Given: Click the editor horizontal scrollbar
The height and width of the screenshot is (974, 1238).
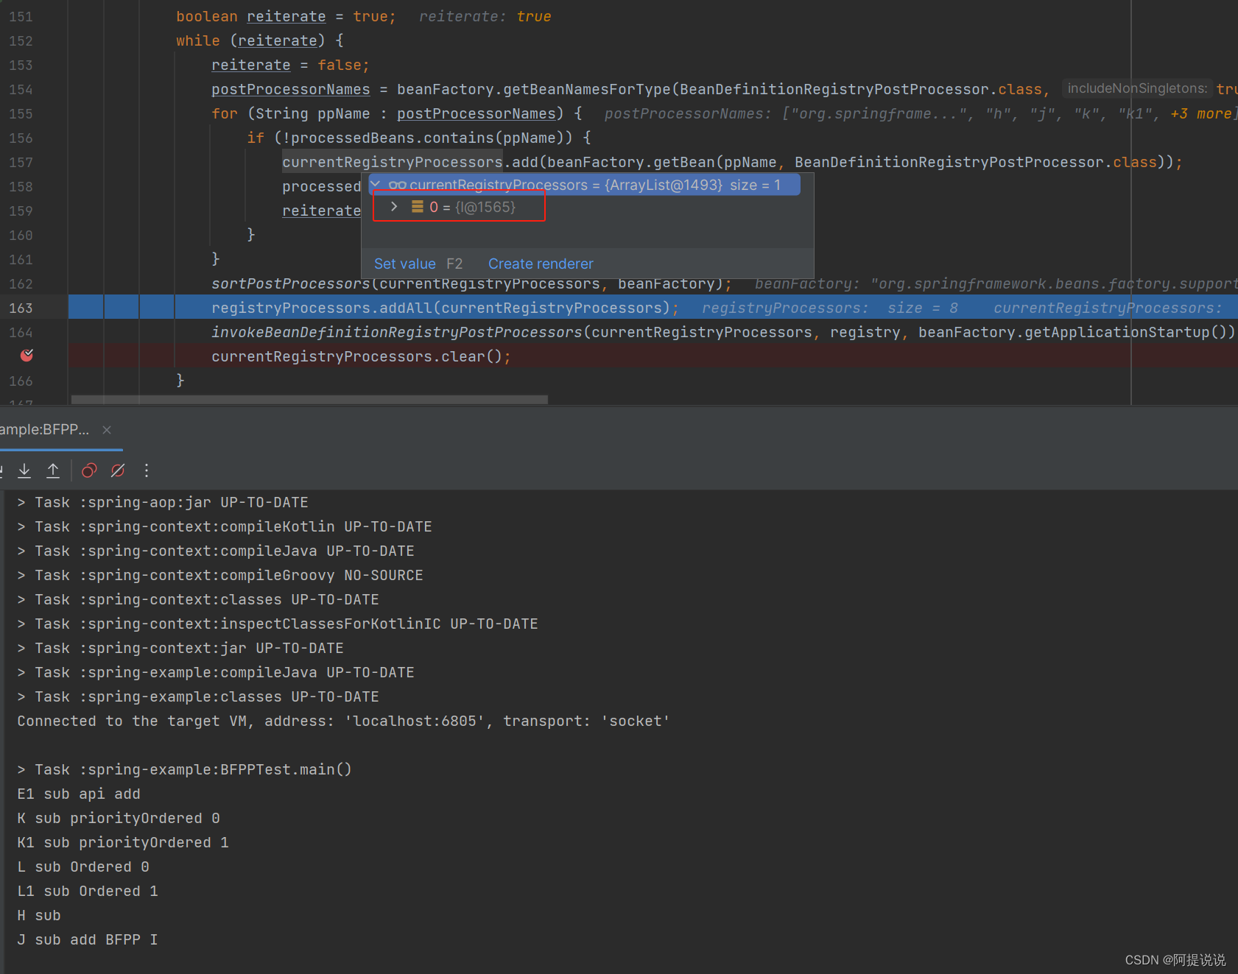Looking at the screenshot, I should (309, 400).
